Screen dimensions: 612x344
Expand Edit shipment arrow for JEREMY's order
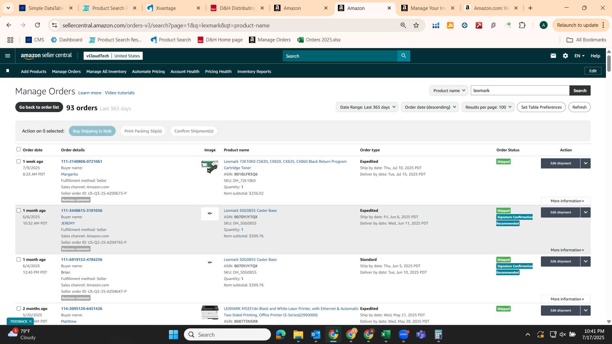pyautogui.click(x=586, y=212)
